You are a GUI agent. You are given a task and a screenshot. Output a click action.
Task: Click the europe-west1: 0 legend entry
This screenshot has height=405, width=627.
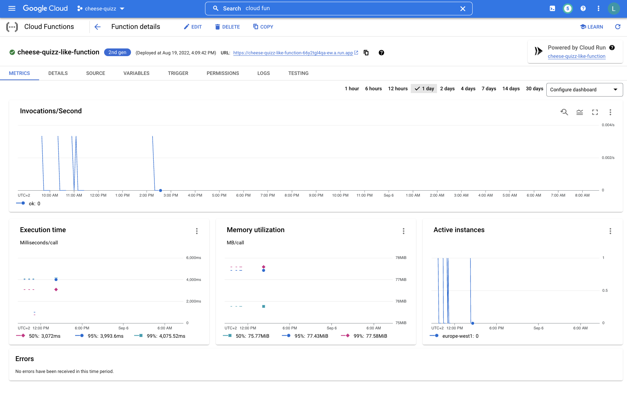click(454, 336)
